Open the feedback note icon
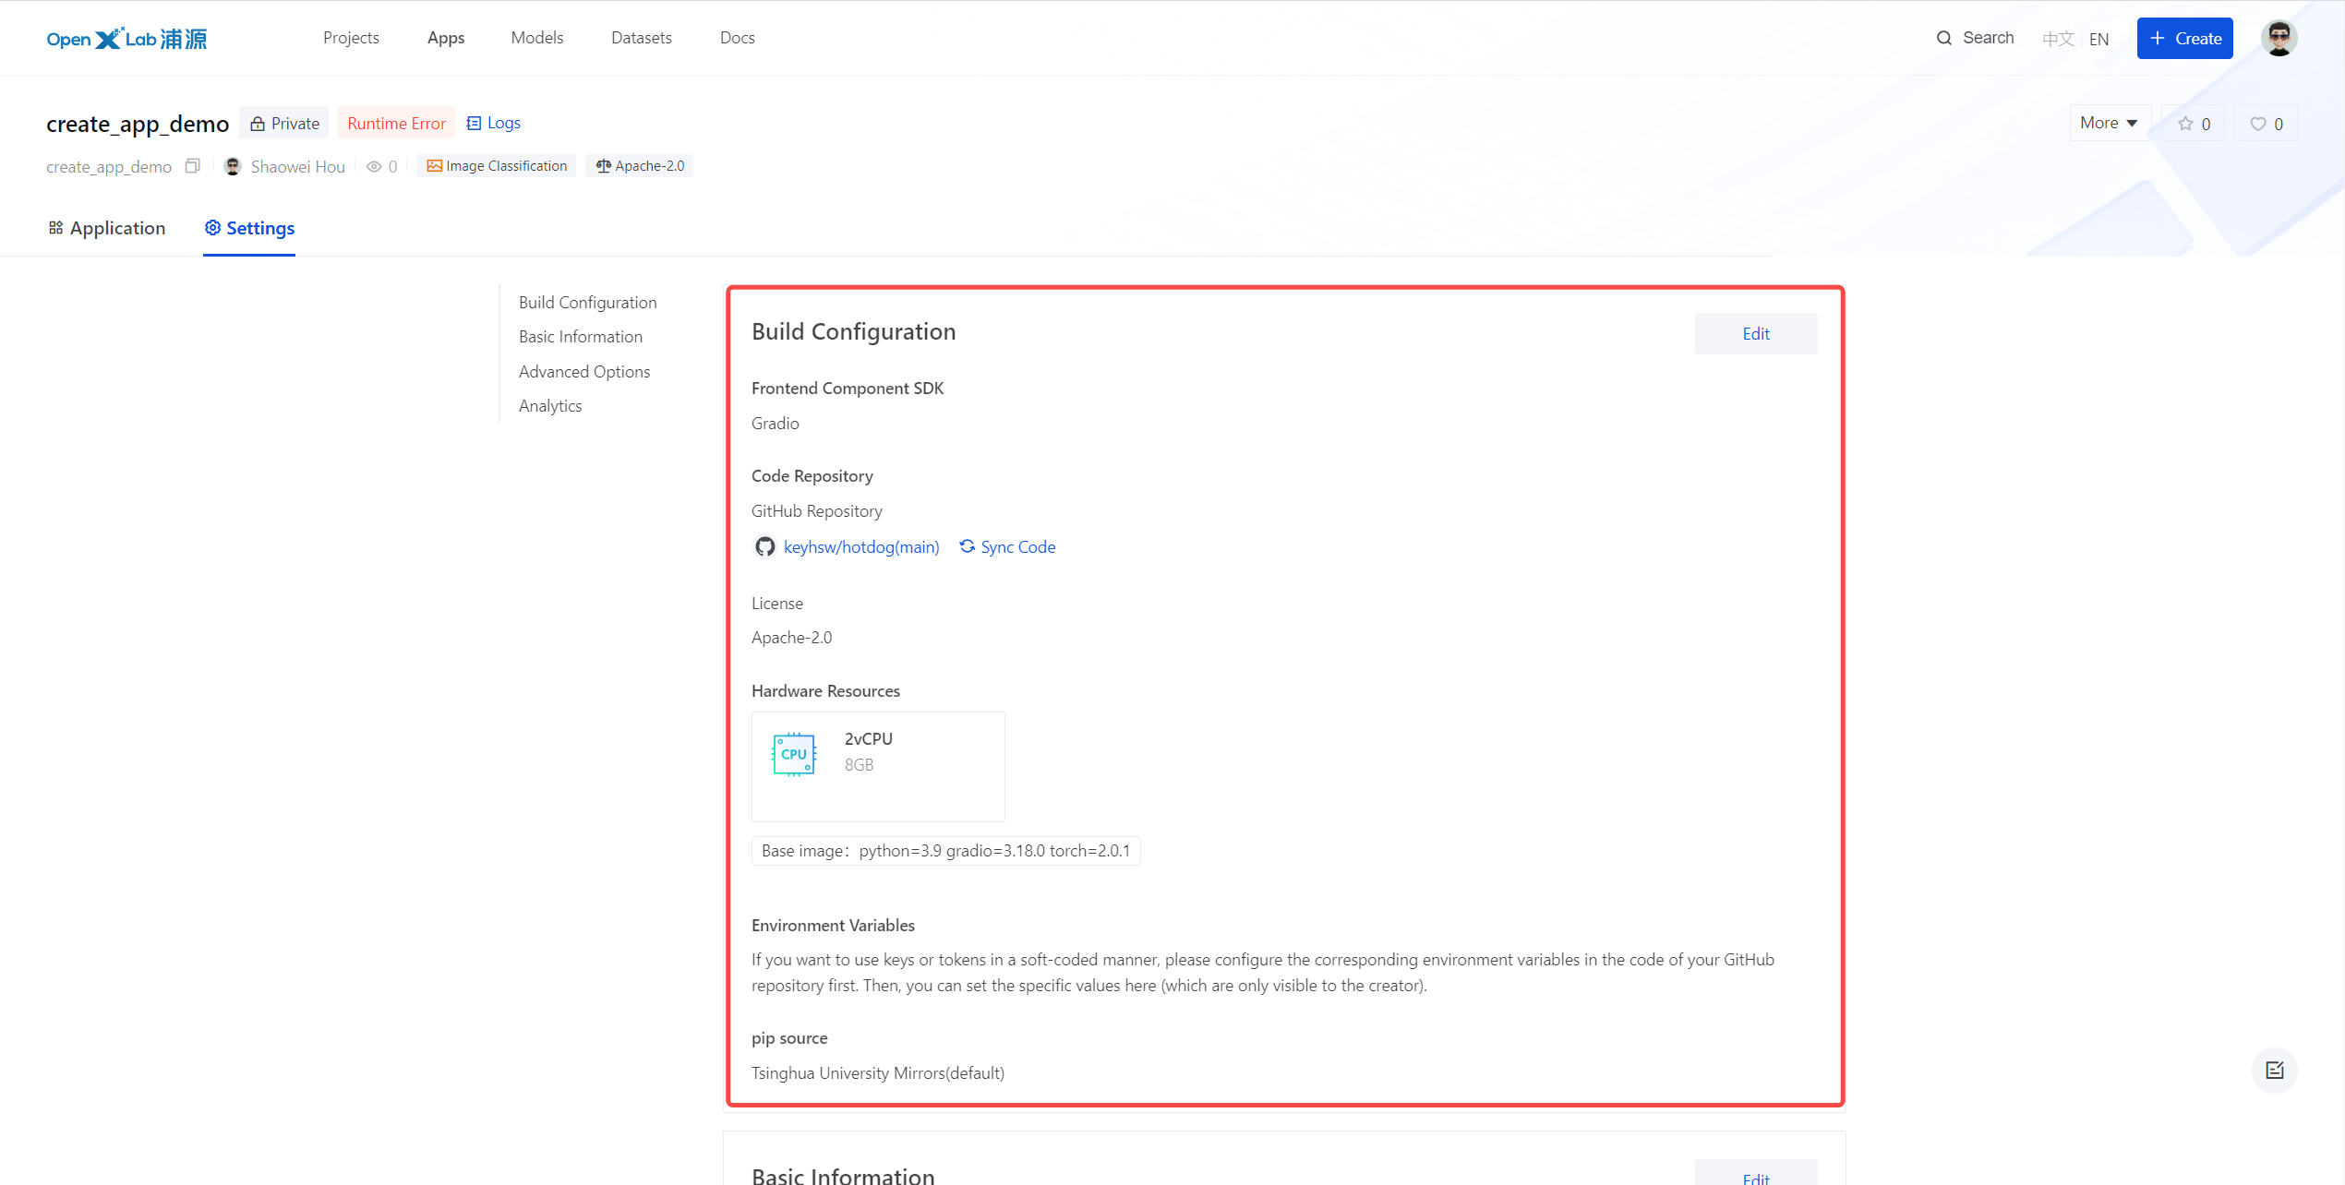Viewport: 2345px width, 1185px height. (x=2275, y=1071)
